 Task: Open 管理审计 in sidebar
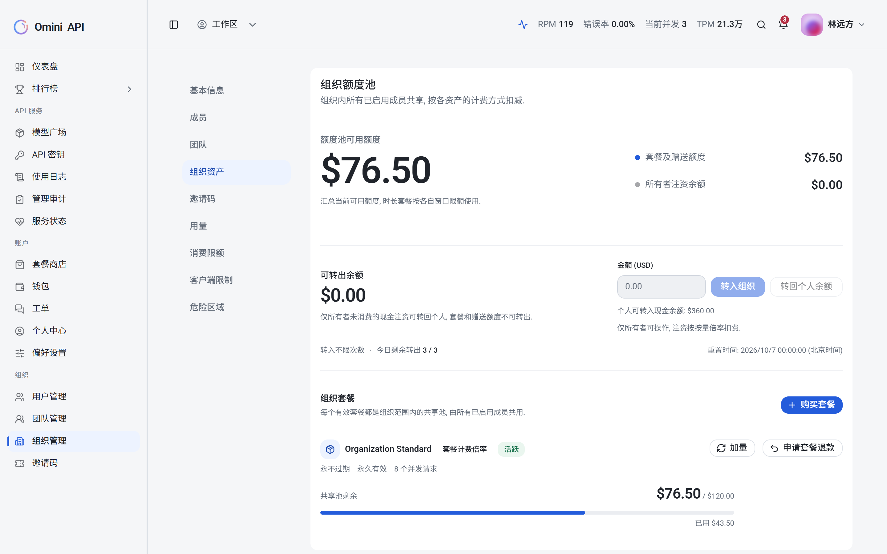pos(73,199)
